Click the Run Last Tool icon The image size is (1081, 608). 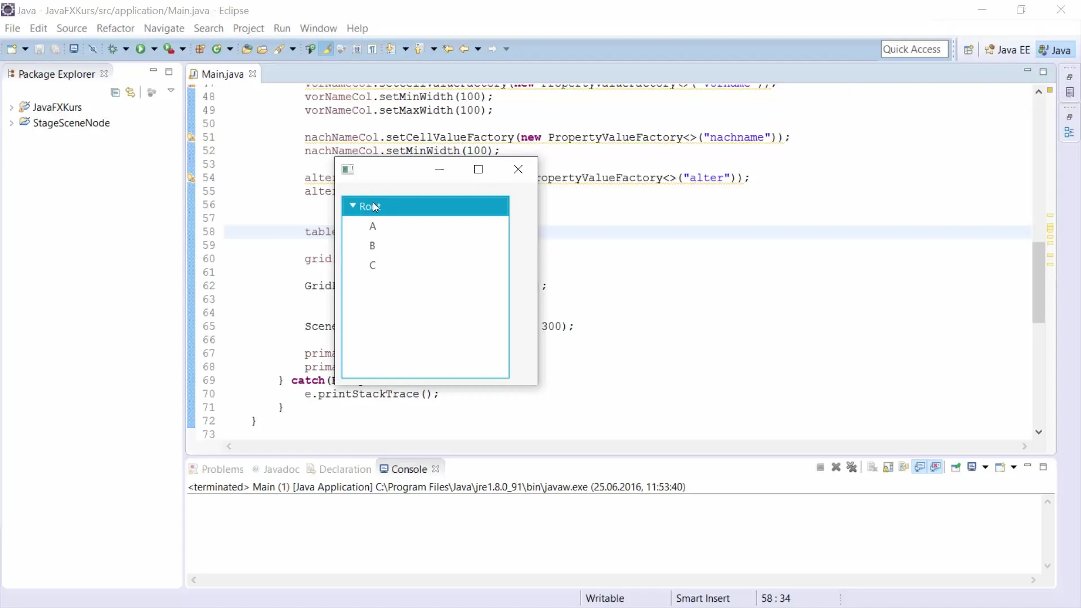[168, 49]
